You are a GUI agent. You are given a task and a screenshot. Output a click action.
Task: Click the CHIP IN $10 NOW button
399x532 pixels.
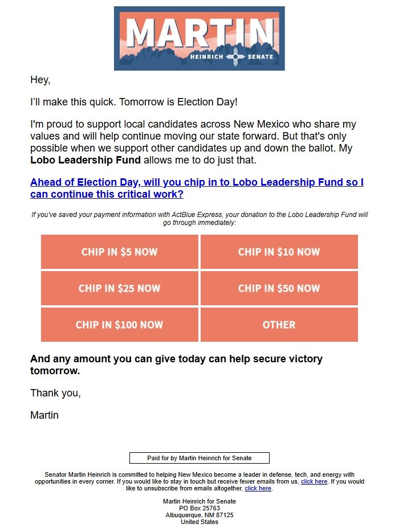tap(279, 252)
